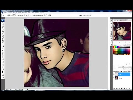
Task: Select the Capa 1 layer thumbnail
Action: [117, 78]
